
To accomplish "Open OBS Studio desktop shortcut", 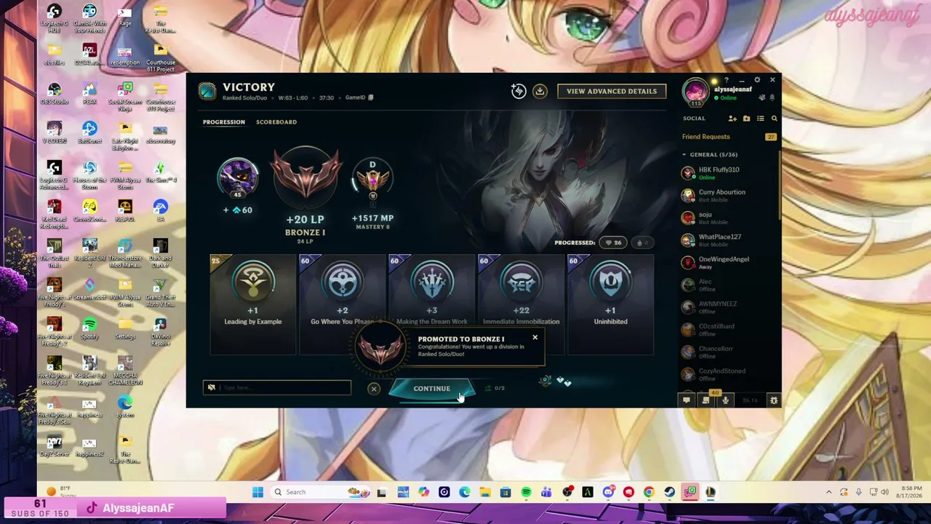I will click(x=55, y=95).
